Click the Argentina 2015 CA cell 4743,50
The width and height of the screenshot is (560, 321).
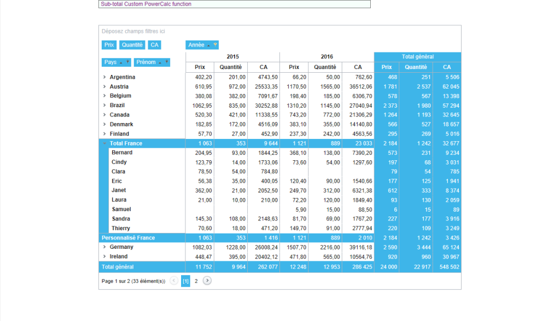(264, 77)
